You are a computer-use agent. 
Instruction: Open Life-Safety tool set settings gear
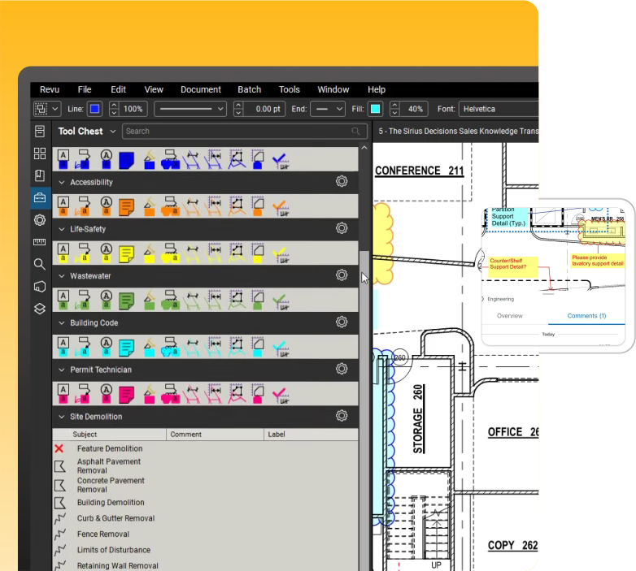click(x=342, y=228)
